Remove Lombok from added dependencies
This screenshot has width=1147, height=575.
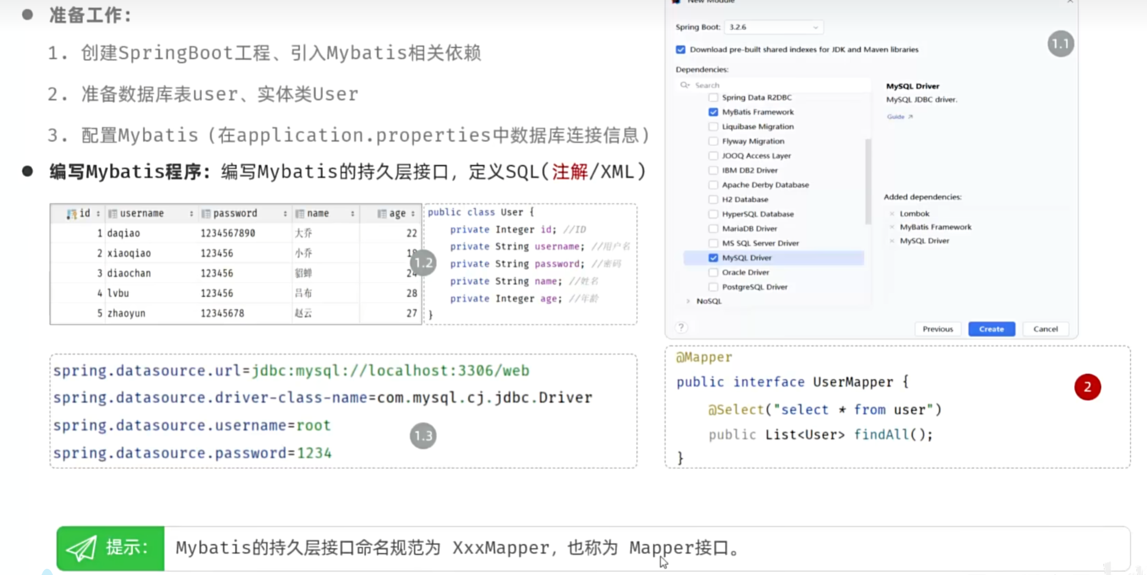(x=892, y=214)
